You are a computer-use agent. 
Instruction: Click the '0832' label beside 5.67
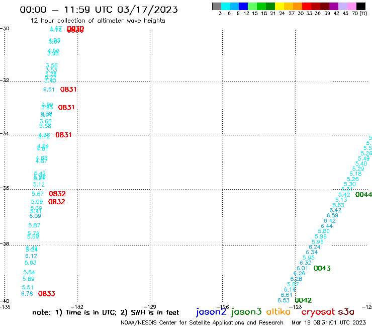(57, 194)
